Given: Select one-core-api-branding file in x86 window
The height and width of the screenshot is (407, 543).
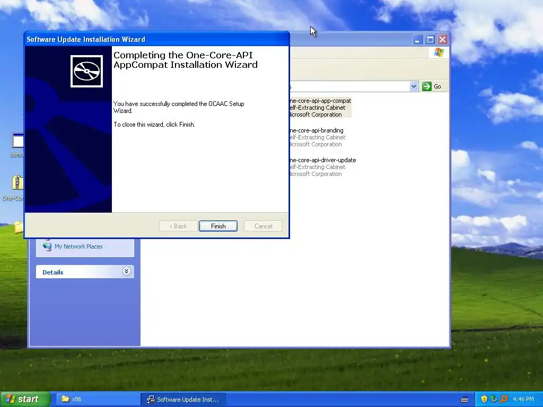Looking at the screenshot, I should pyautogui.click(x=317, y=137).
